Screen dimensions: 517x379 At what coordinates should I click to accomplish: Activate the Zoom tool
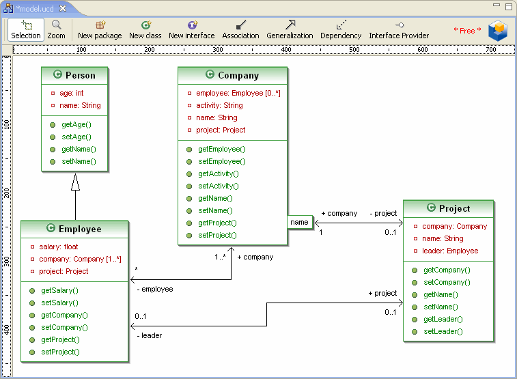[57, 29]
